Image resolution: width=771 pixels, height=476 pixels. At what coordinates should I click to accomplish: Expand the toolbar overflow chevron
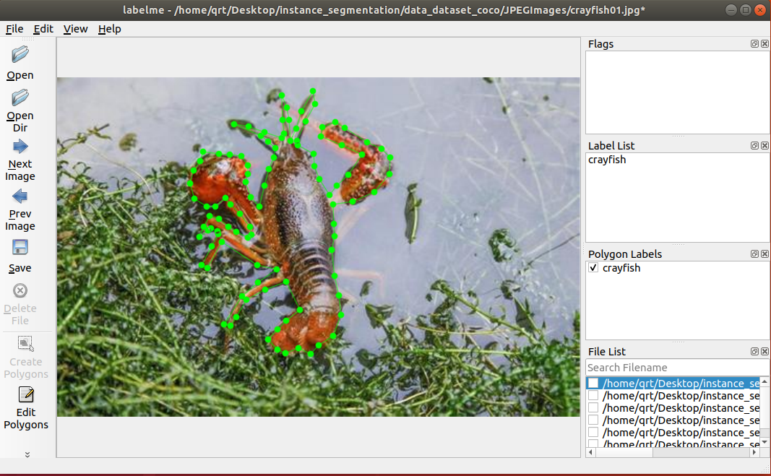27,454
